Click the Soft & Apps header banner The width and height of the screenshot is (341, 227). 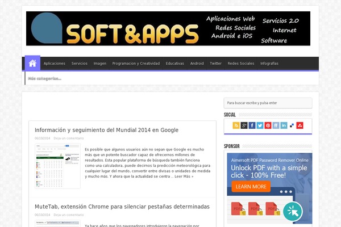tap(168, 28)
